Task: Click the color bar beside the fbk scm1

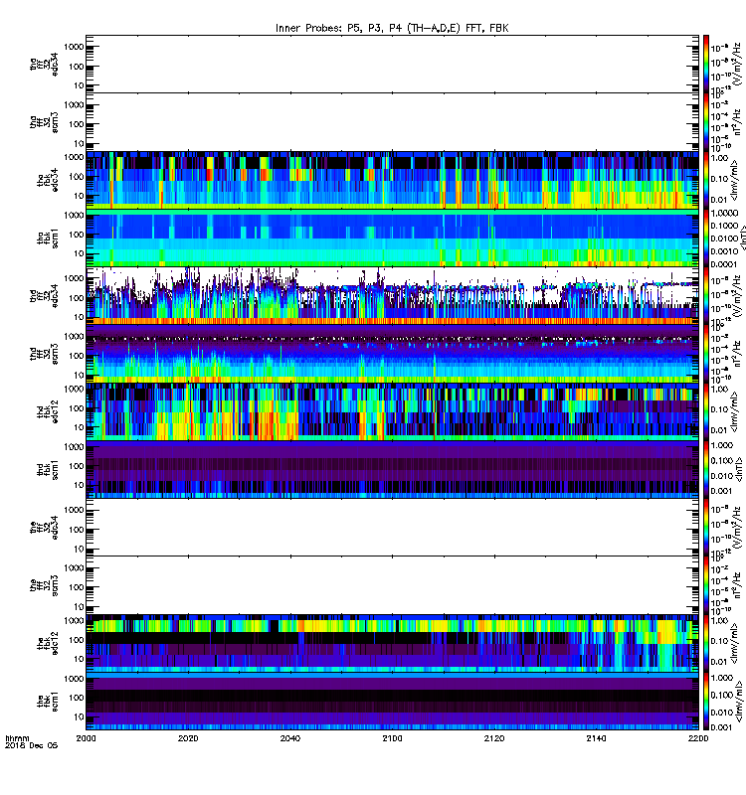Action: [706, 702]
